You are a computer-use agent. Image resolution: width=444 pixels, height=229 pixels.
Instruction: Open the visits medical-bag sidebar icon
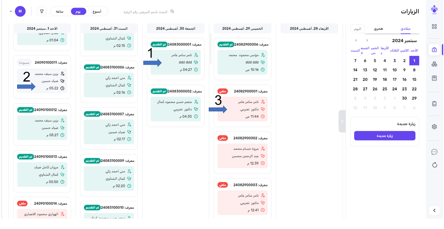coord(434,50)
